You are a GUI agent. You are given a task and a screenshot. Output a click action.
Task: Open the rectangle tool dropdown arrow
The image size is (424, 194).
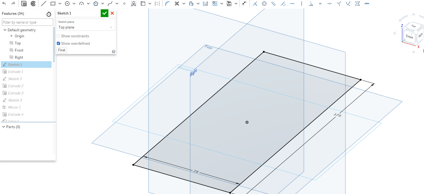(60, 4)
